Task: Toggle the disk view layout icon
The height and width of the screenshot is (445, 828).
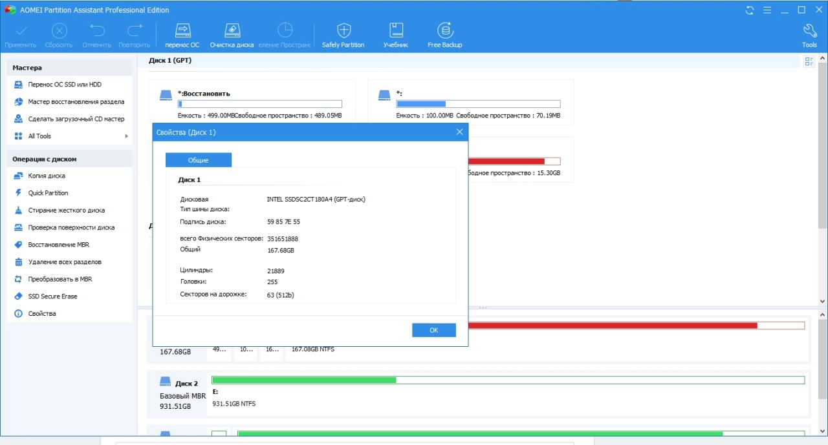Action: (x=809, y=61)
